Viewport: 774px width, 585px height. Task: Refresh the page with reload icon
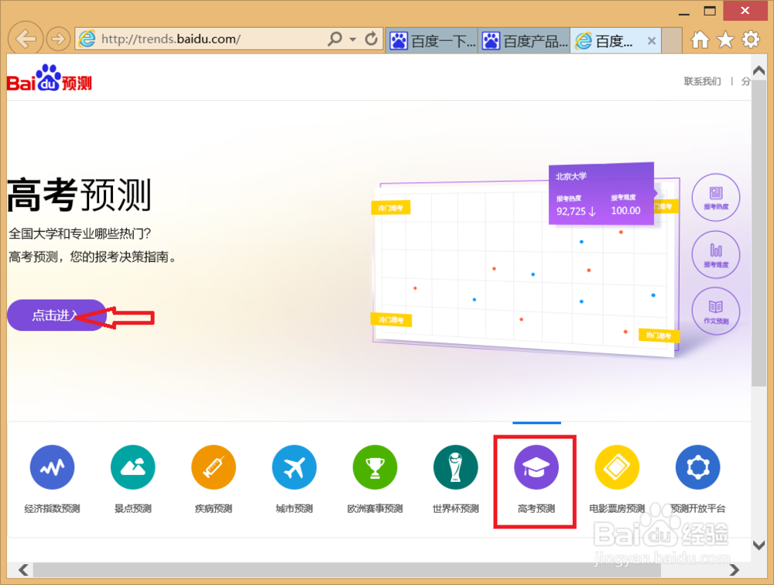coord(372,39)
